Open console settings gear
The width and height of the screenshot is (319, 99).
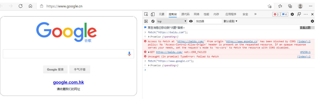coord(312,21)
